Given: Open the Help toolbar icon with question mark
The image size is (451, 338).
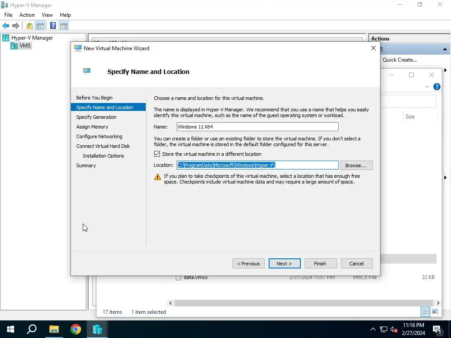Looking at the screenshot, I should (53, 26).
